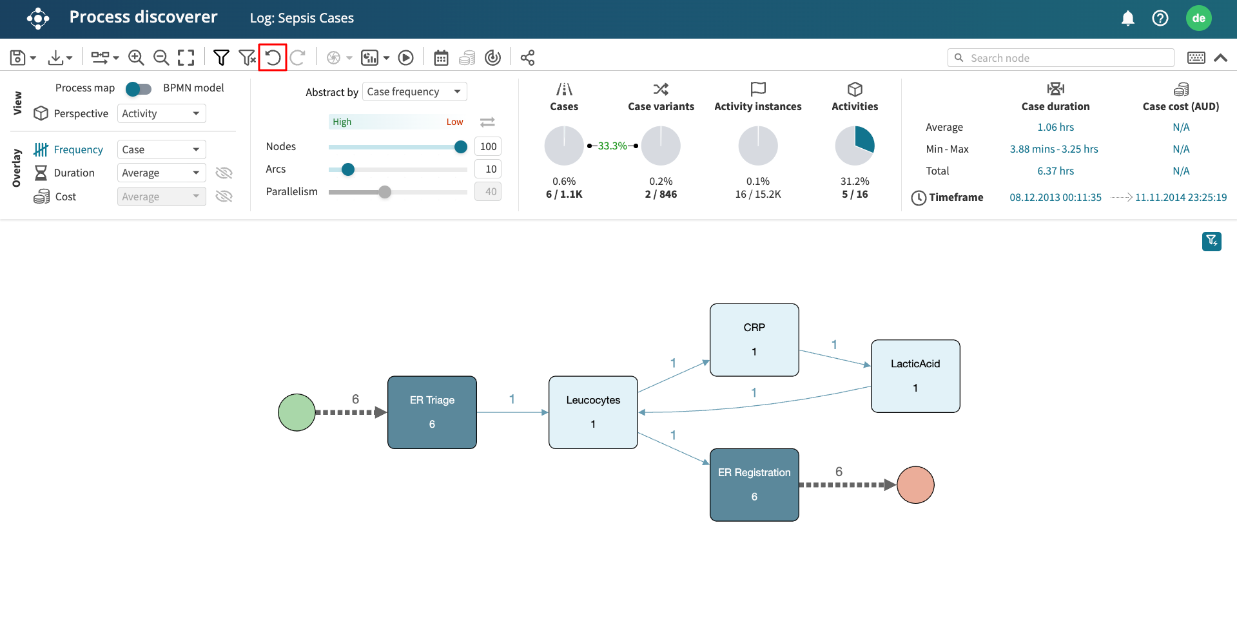Click the share icon in the toolbar

tap(527, 58)
